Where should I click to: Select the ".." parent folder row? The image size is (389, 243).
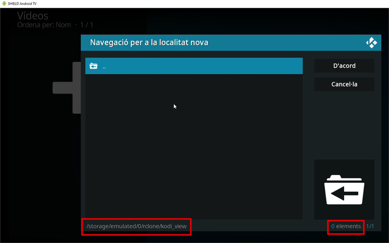coord(194,66)
